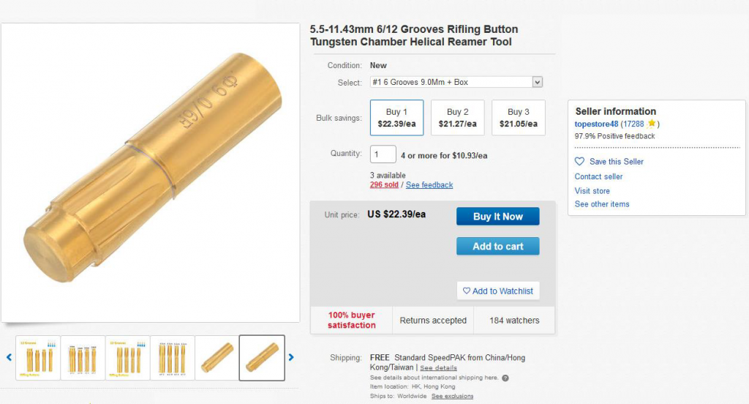Click the right arrow of thumbnail carousel
The height and width of the screenshot is (404, 749).
[x=291, y=357]
